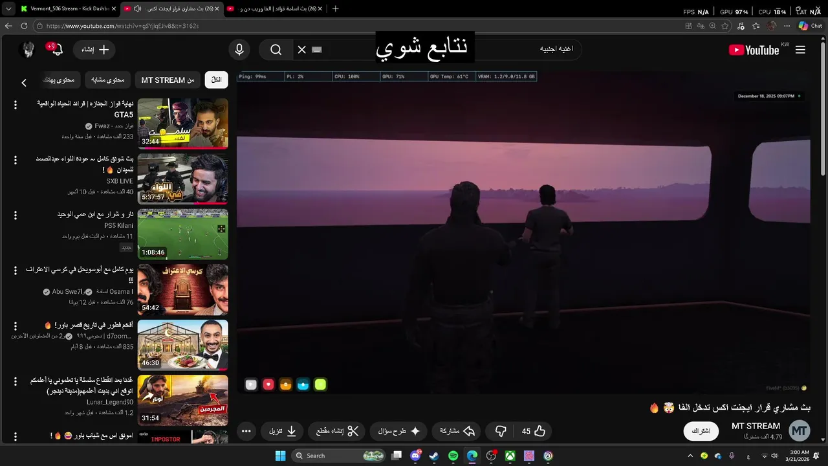Viewport: 828px width, 466px height.
Task: Click the طرح سؤال ask button
Action: click(400, 431)
